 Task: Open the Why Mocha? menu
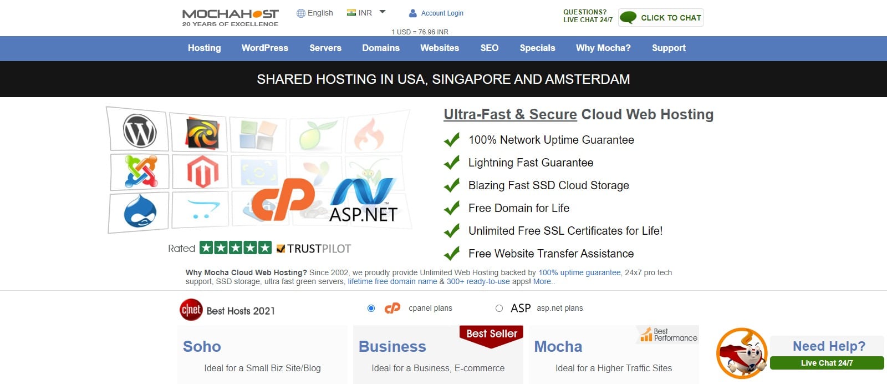coord(603,48)
